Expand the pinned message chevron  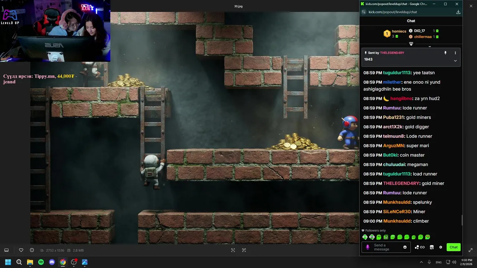point(455,61)
